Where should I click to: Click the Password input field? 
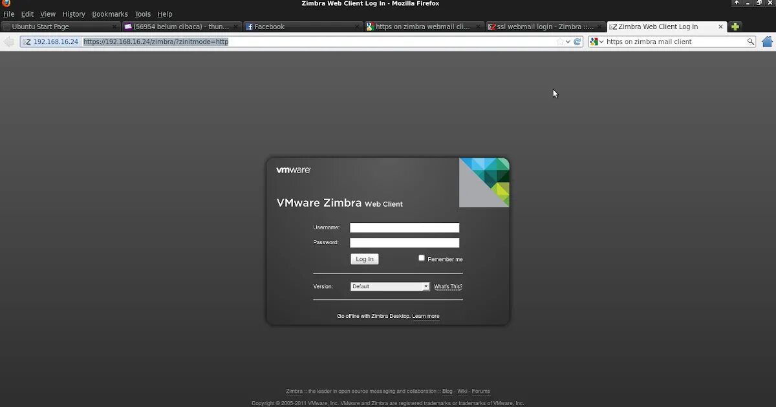tap(405, 243)
